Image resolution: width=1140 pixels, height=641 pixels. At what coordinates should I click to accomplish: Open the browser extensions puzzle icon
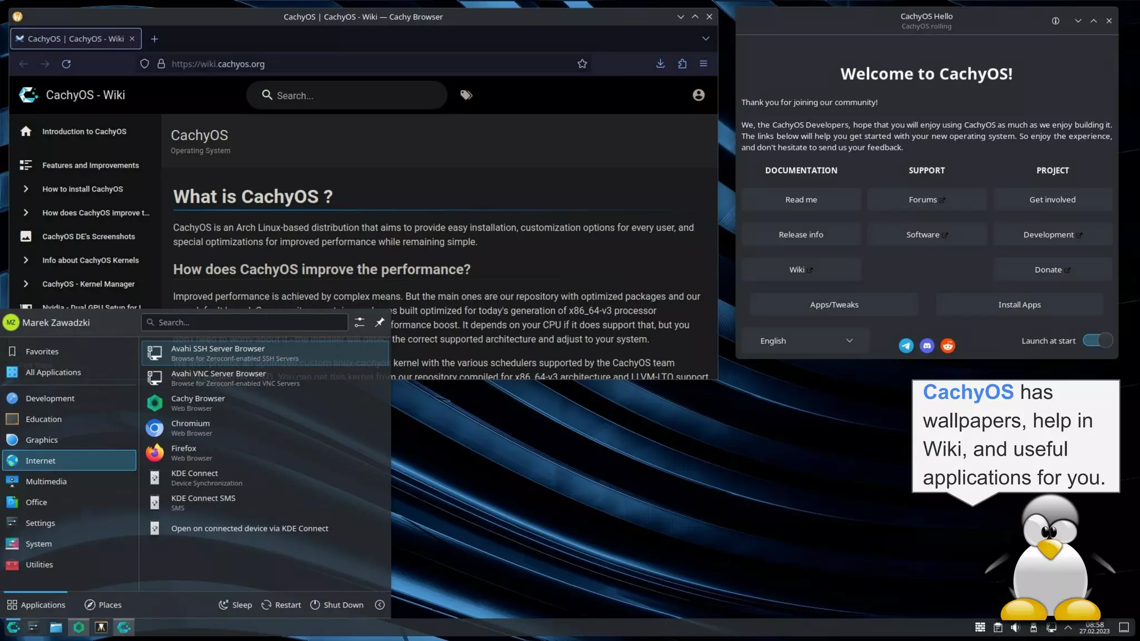(x=682, y=64)
